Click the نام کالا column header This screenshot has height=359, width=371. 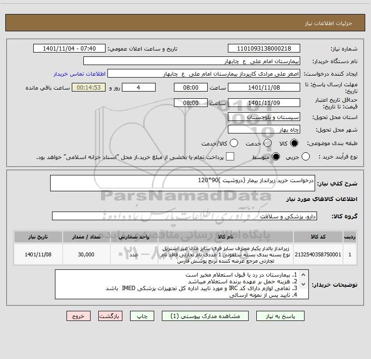tap(225, 237)
